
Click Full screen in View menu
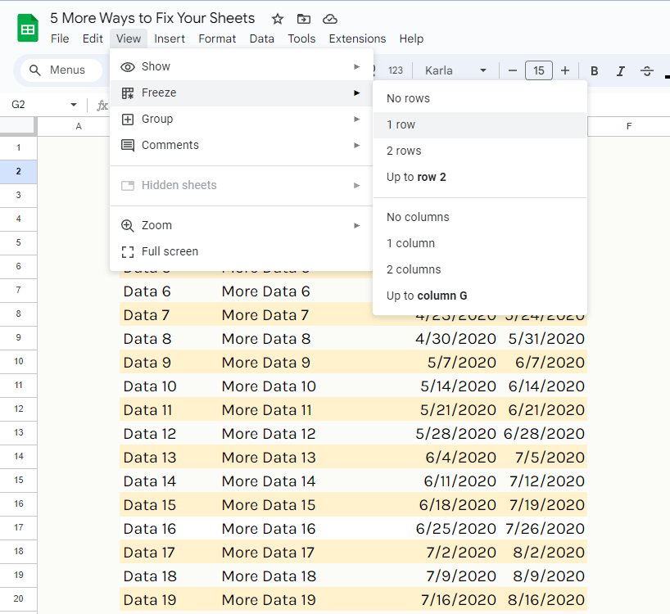[x=170, y=251]
